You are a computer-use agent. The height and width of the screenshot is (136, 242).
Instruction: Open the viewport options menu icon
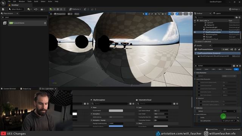click(x=51, y=14)
